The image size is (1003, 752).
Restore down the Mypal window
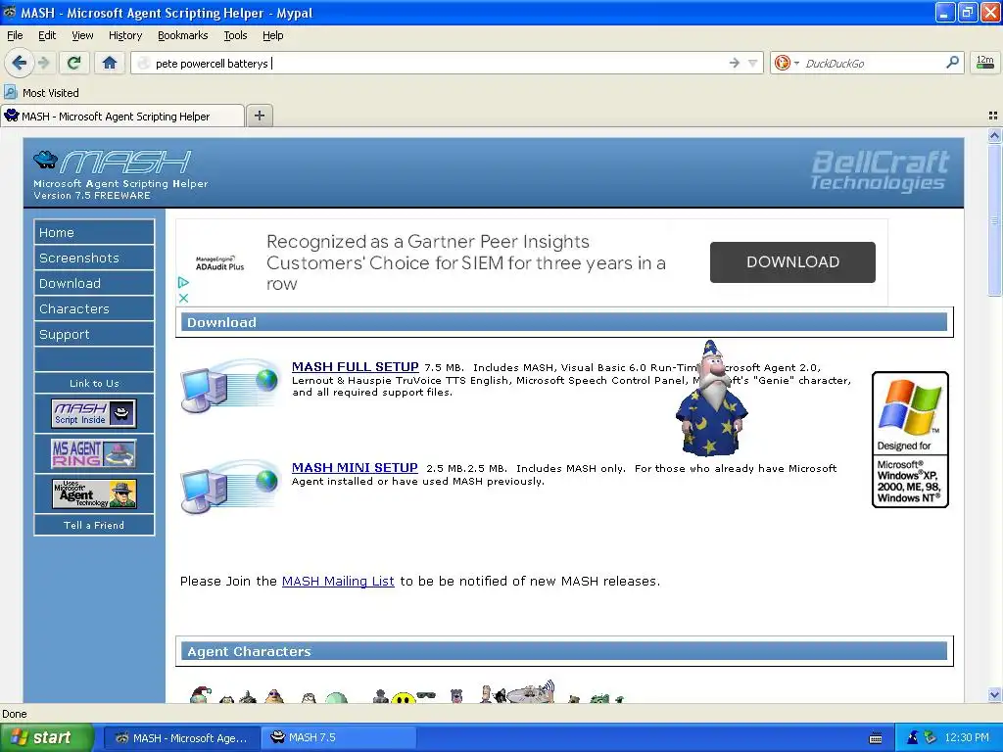pos(967,12)
